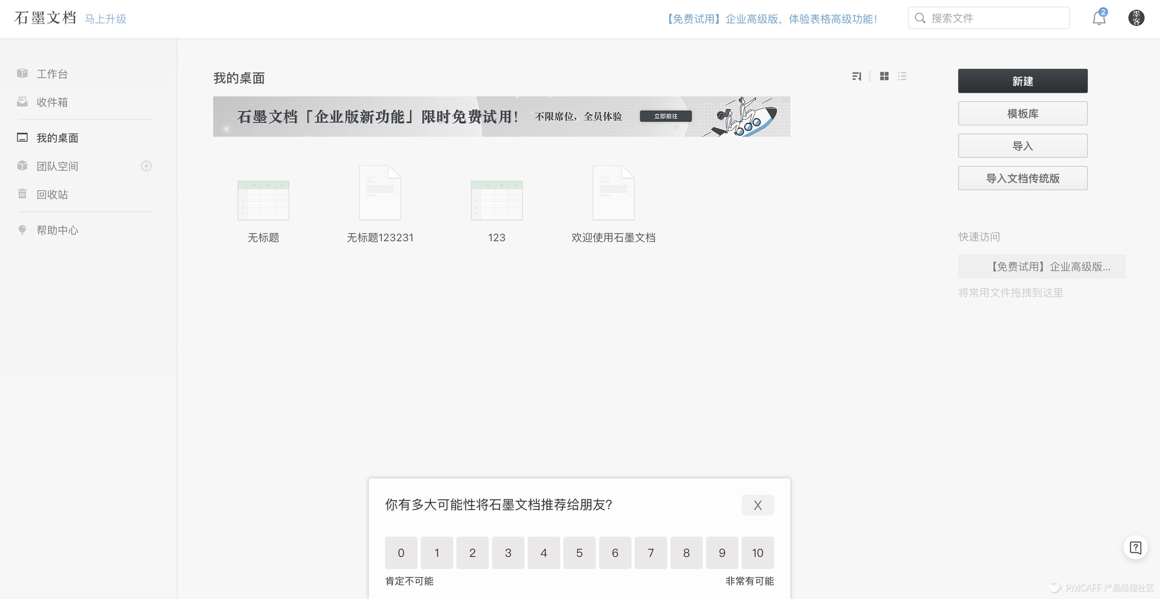Viewport: 1160px width, 599px height.
Task: Open the help feedback icon at bottom right
Action: coord(1136,547)
